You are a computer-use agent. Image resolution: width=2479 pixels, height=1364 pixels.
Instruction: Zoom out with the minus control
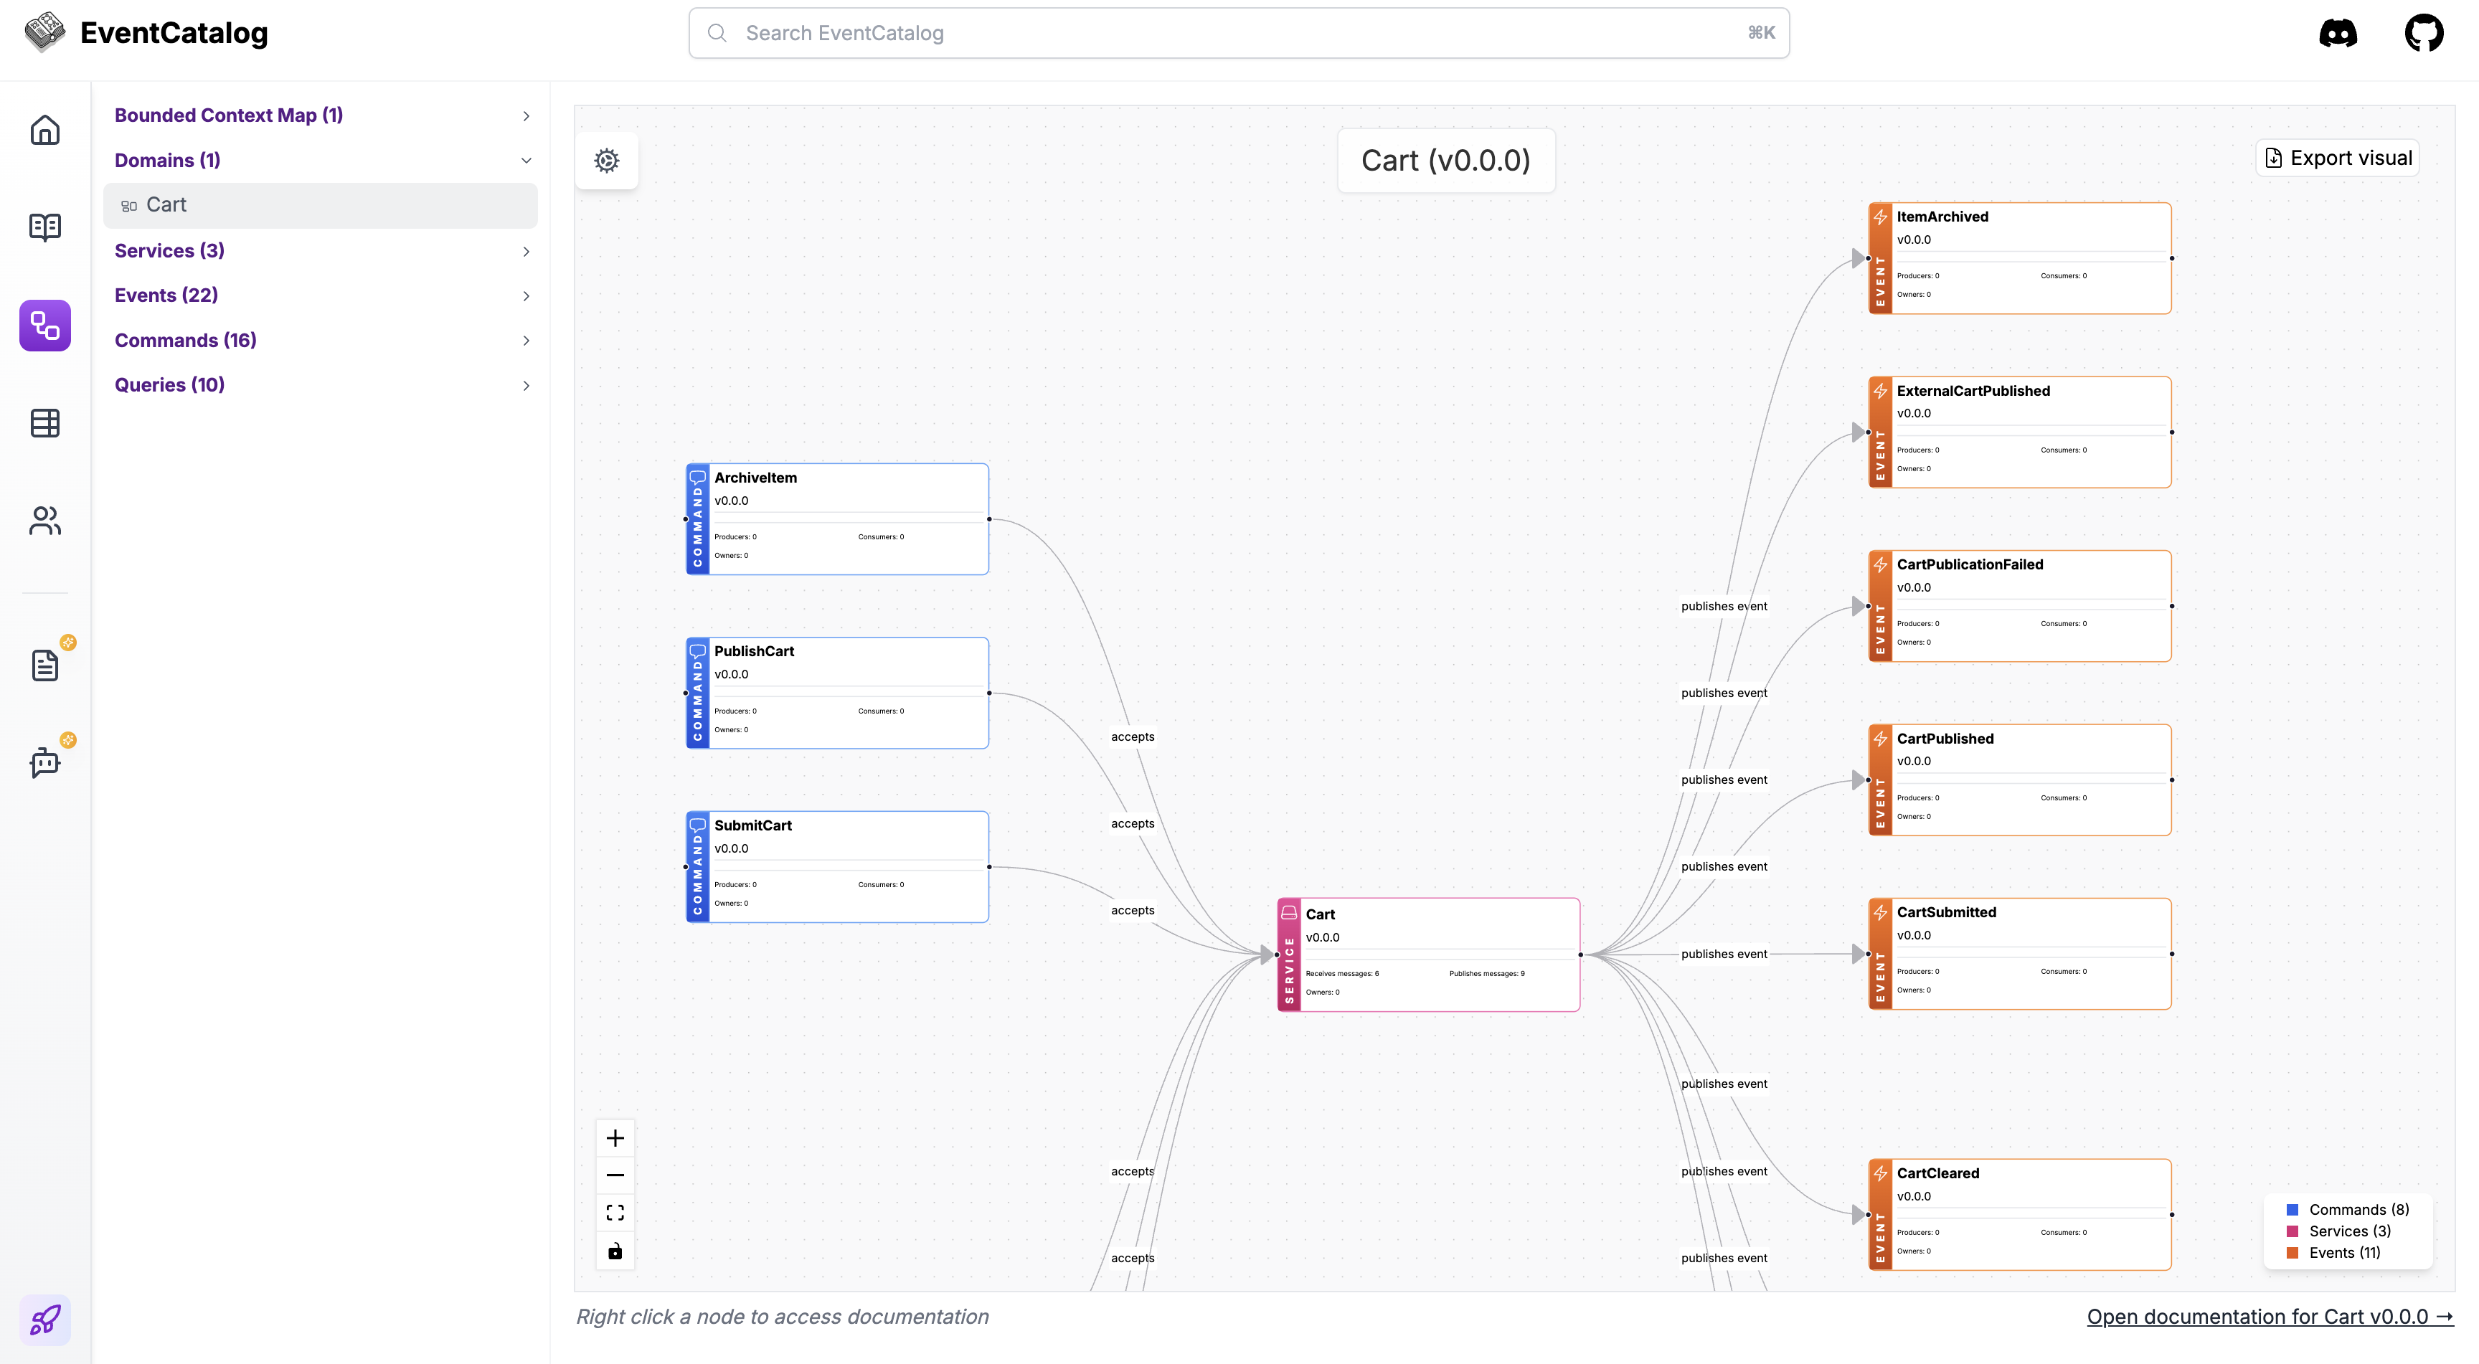[x=615, y=1175]
